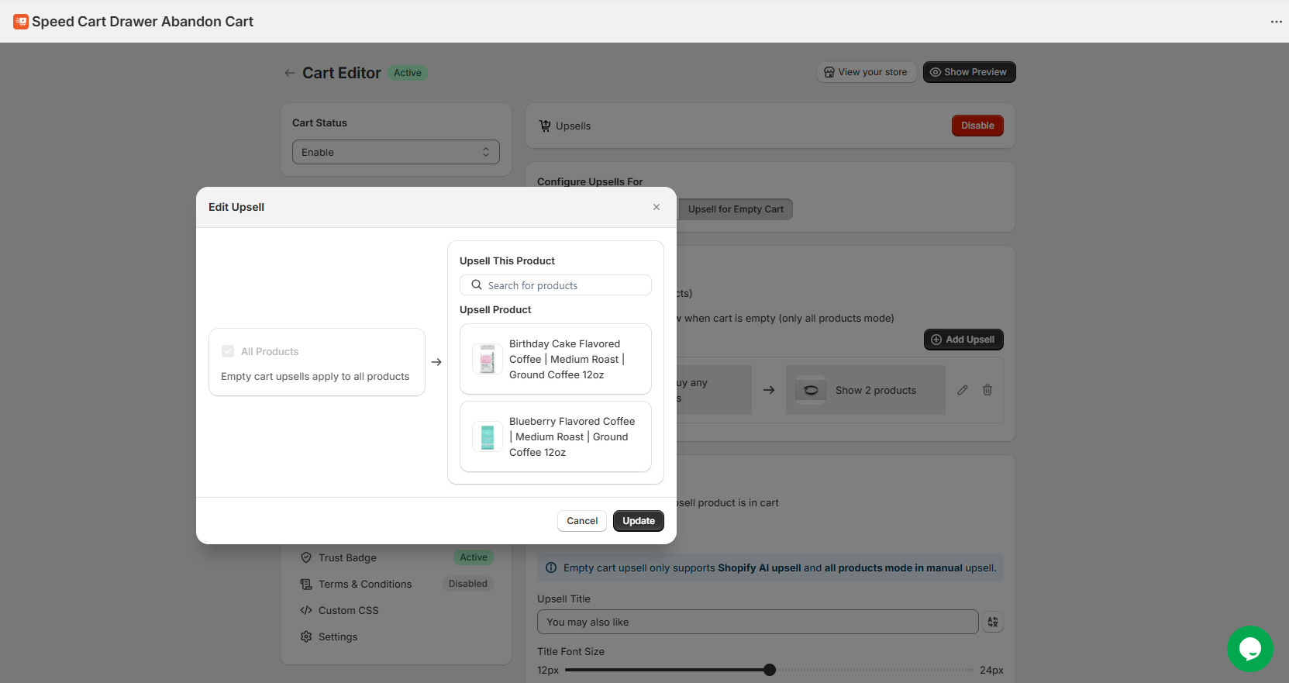Click the Update button

[638, 521]
